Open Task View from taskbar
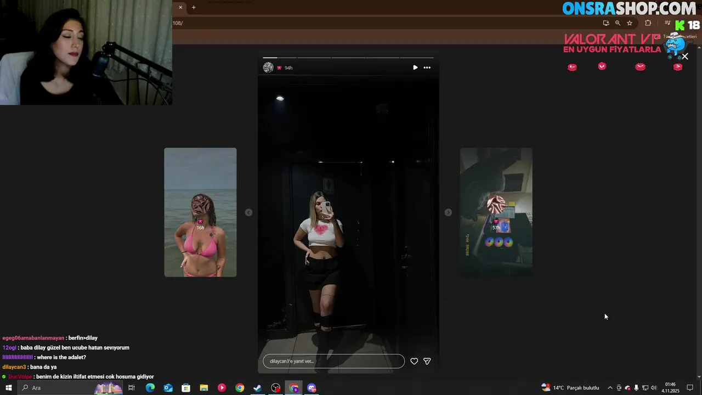Viewport: 702px width, 395px height. 132,388
